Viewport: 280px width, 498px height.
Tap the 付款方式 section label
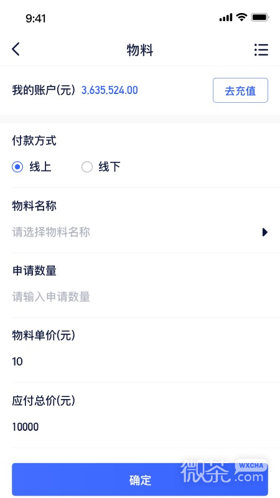tap(34, 141)
